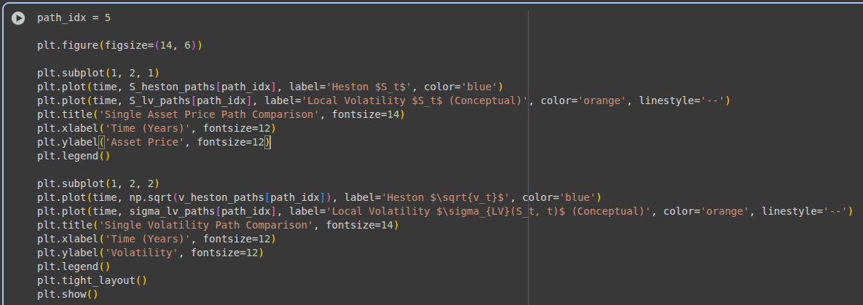Screen dimensions: 863x305
Task: Click 'Asset Price' ylabel string
Action: point(145,142)
